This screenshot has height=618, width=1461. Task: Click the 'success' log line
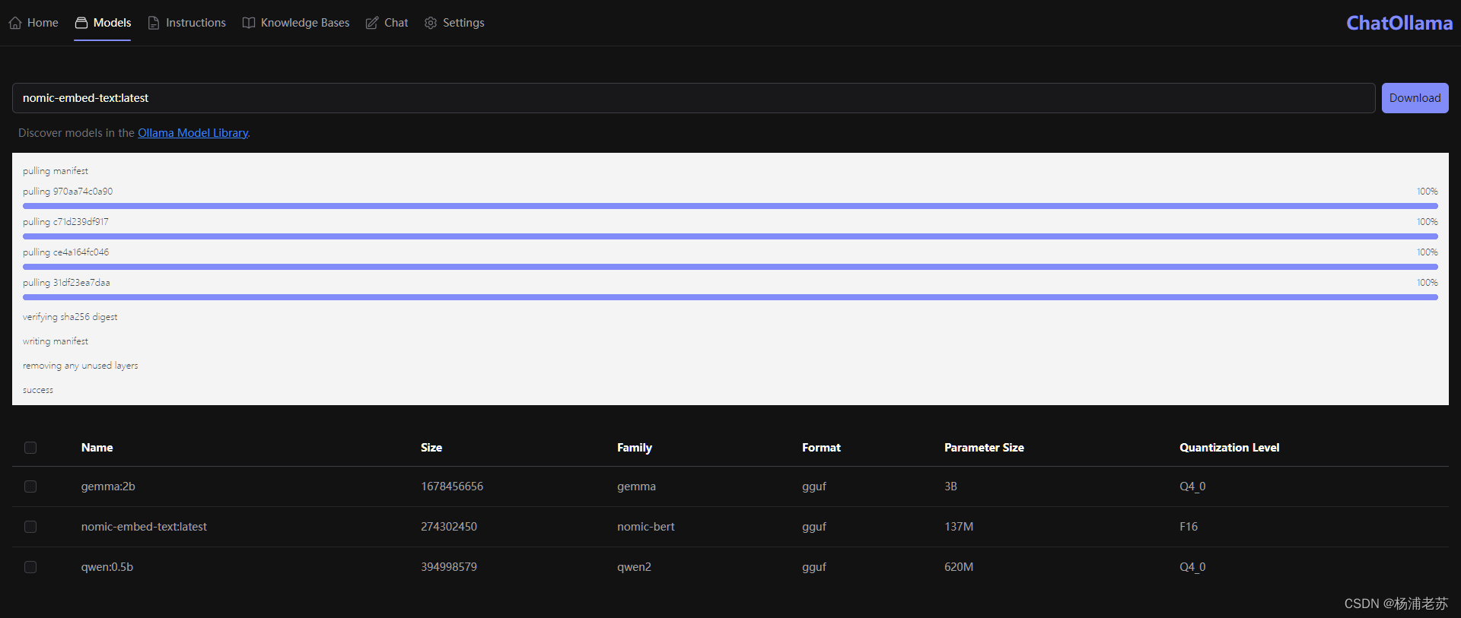(38, 390)
